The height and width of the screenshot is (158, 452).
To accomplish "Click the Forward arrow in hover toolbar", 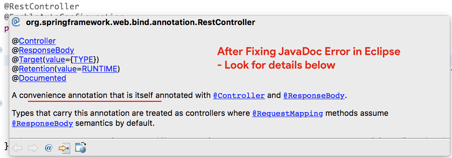I will click(x=33, y=148).
